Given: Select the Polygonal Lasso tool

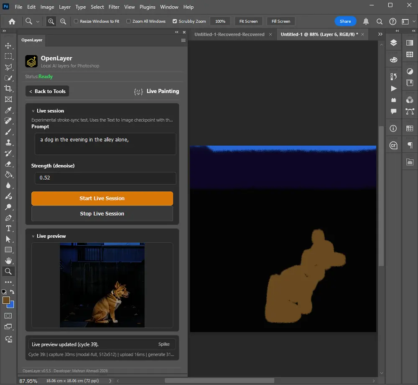Looking at the screenshot, I should 8,67.
